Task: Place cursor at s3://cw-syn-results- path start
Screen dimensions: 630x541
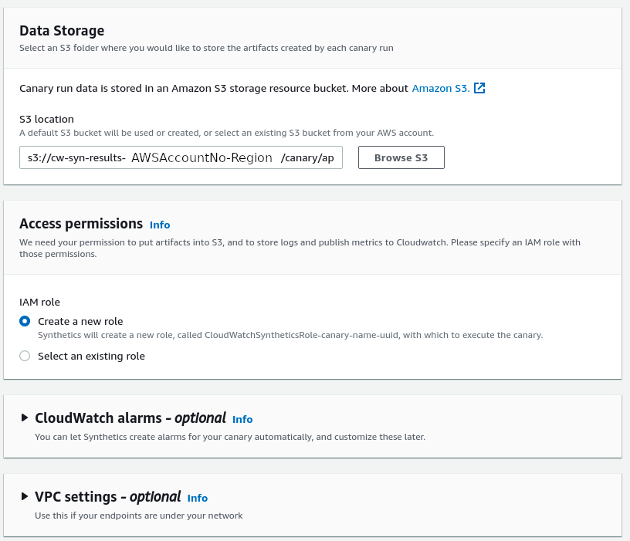Action: 76,158
